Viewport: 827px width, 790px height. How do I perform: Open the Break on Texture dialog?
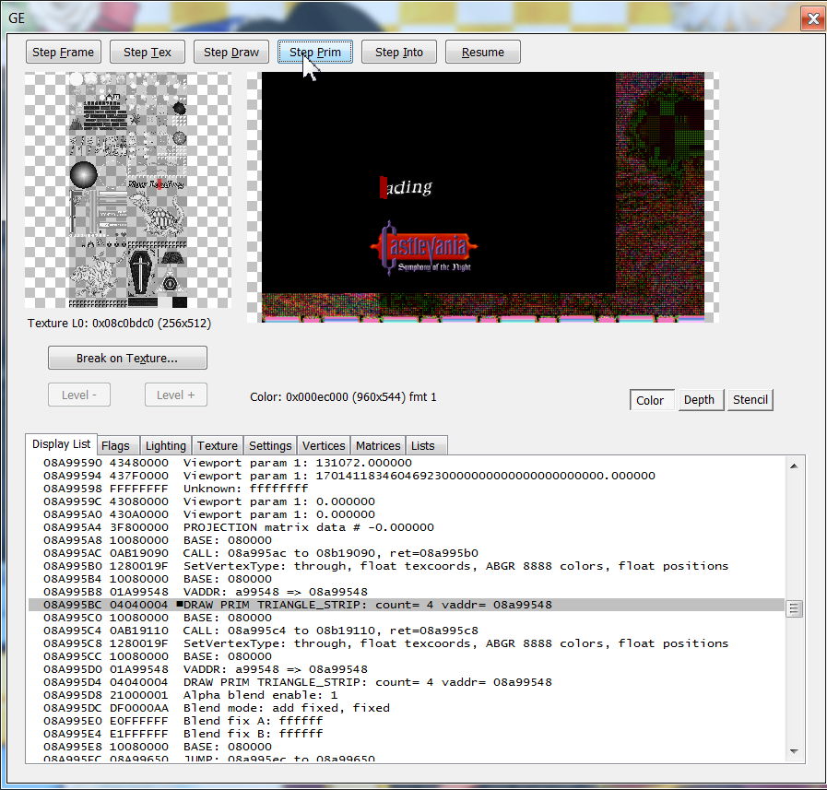127,358
